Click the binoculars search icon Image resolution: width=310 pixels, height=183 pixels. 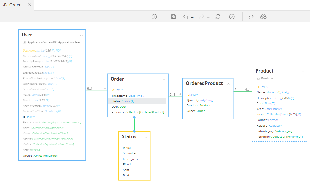(x=263, y=17)
